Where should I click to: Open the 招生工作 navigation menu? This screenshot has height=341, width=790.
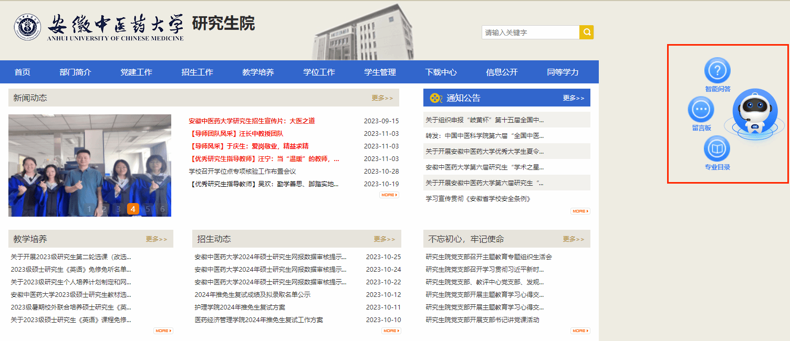(197, 72)
